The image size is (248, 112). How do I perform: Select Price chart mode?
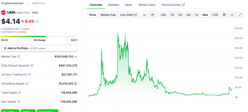tap(93, 15)
